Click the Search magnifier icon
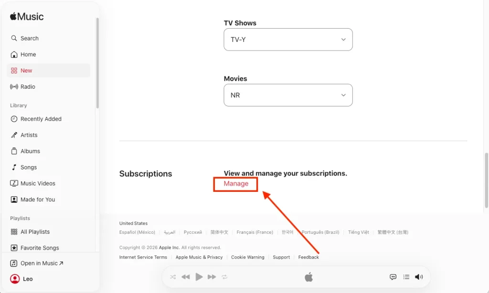 (x=14, y=38)
